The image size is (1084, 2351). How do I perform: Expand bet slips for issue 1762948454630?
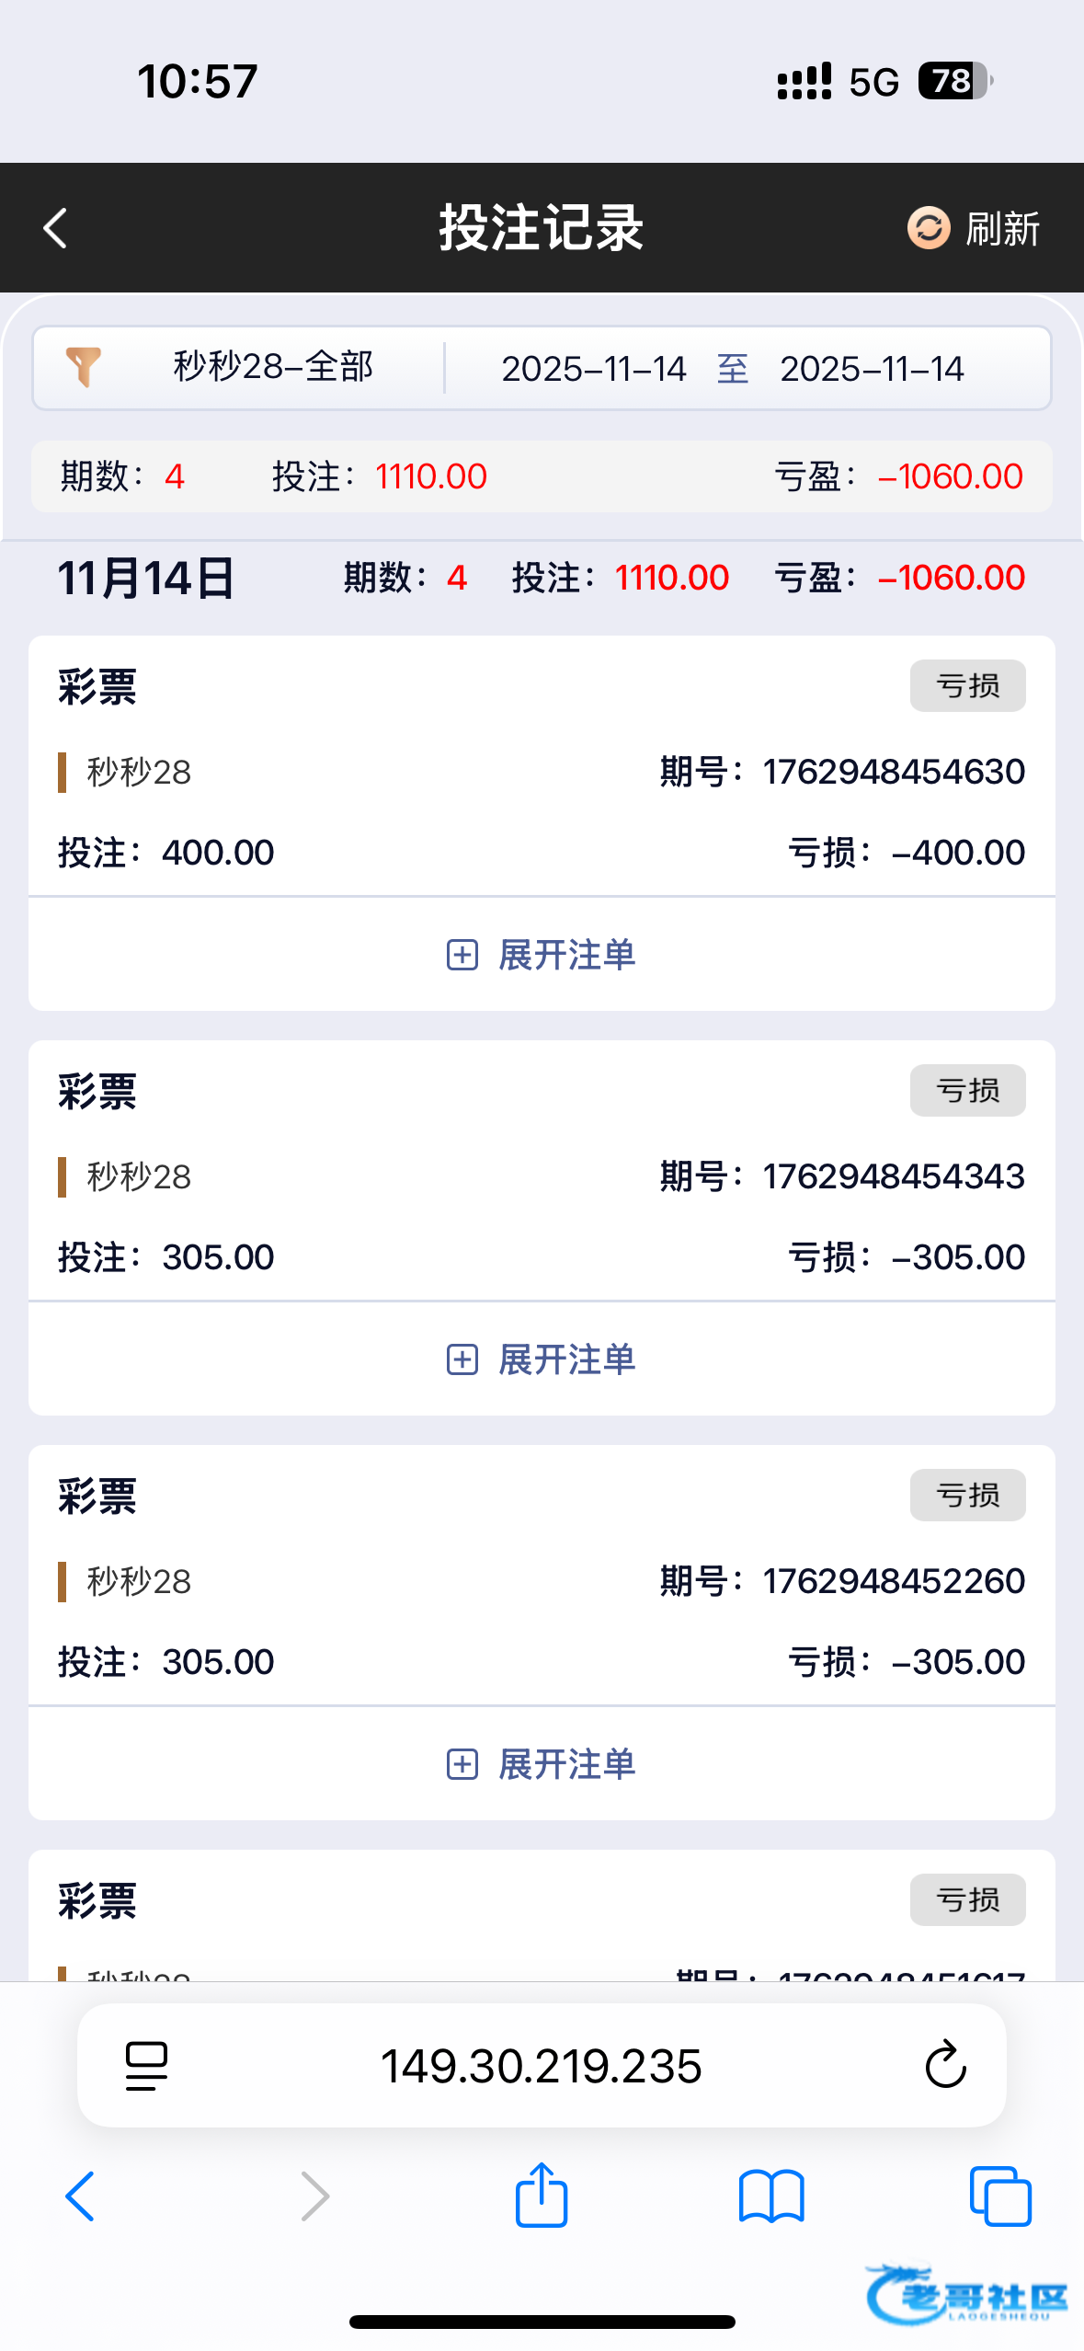[x=542, y=955]
